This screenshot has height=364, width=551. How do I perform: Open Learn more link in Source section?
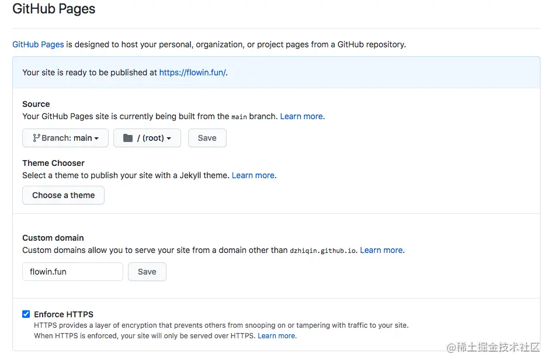point(301,116)
